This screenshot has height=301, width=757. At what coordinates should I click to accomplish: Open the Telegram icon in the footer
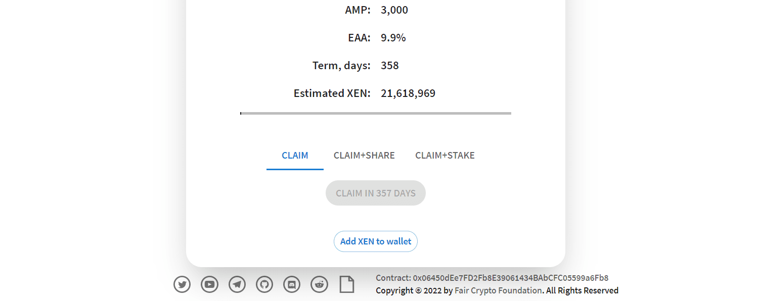(x=237, y=284)
